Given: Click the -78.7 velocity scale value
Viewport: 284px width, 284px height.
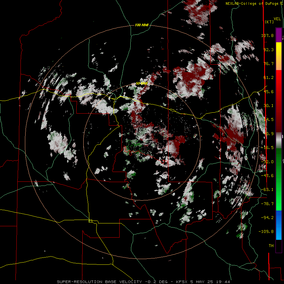Looking at the screenshot, I should point(267,204).
